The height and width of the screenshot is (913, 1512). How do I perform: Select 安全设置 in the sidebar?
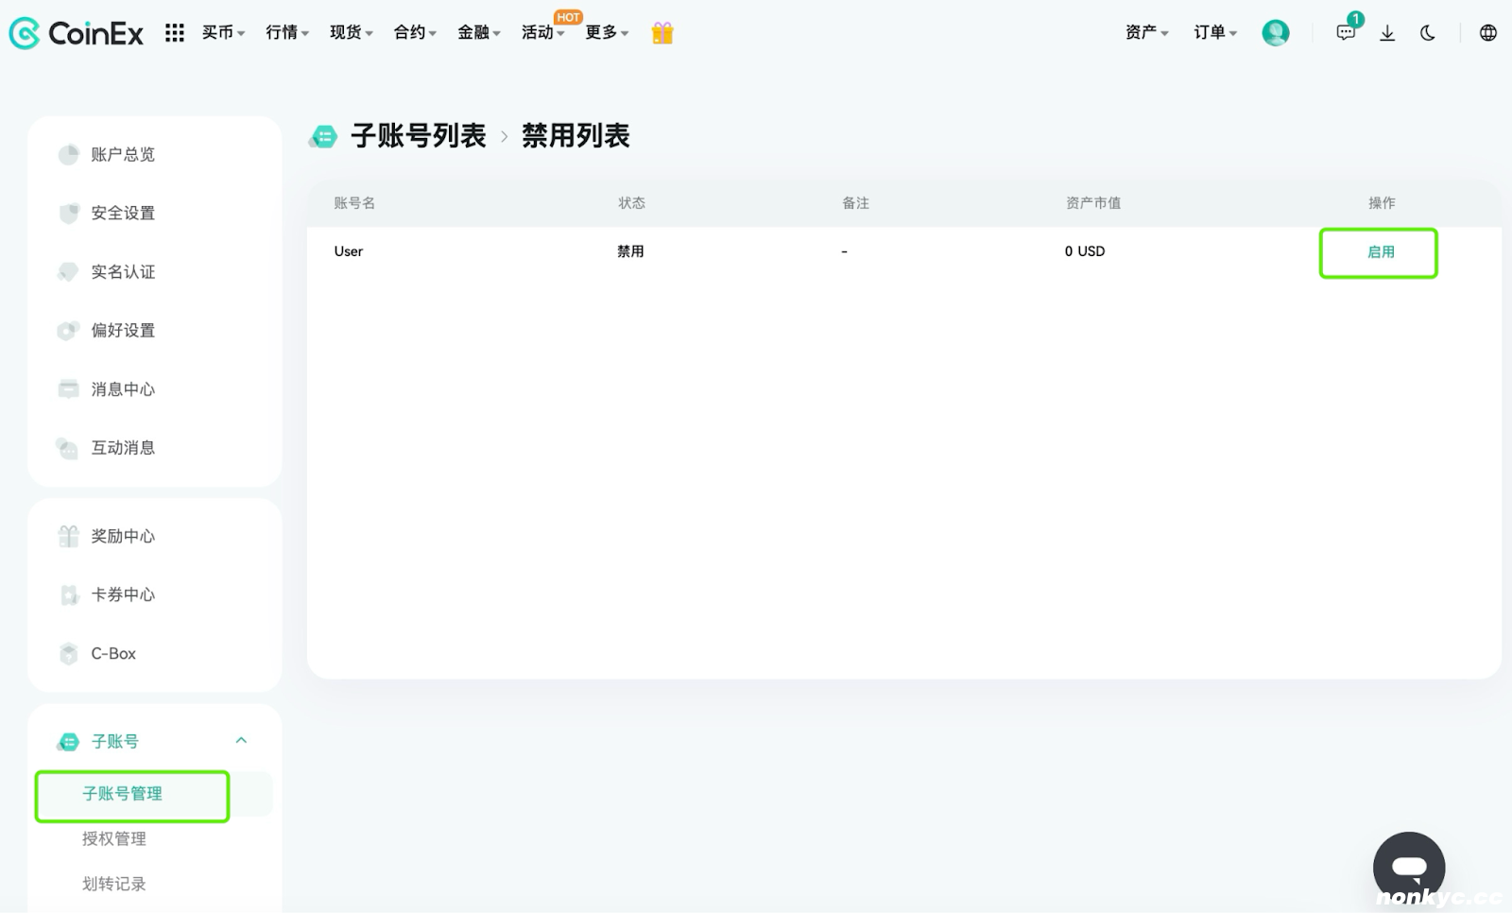click(123, 214)
